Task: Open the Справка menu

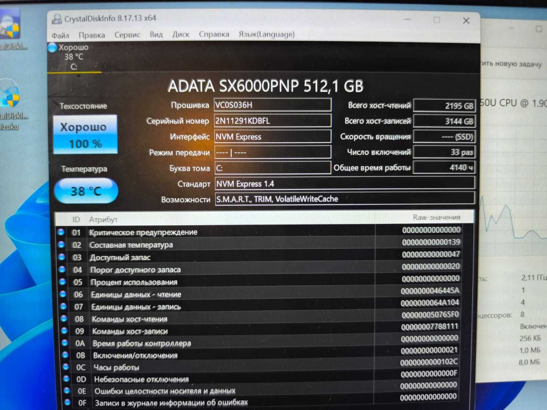Action: [214, 34]
